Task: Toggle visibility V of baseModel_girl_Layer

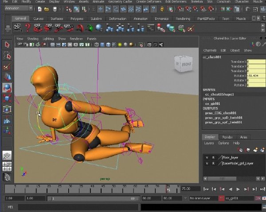Action: tap(207, 163)
